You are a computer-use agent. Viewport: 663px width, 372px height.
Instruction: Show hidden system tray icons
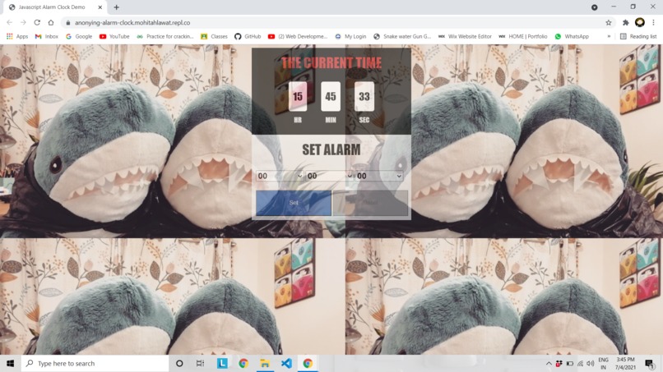click(x=549, y=363)
